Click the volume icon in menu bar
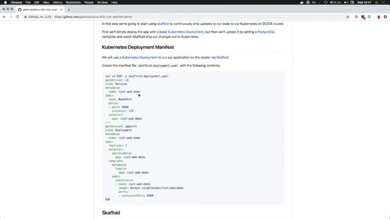Viewport: 390px width, 219px height. coord(346,2)
